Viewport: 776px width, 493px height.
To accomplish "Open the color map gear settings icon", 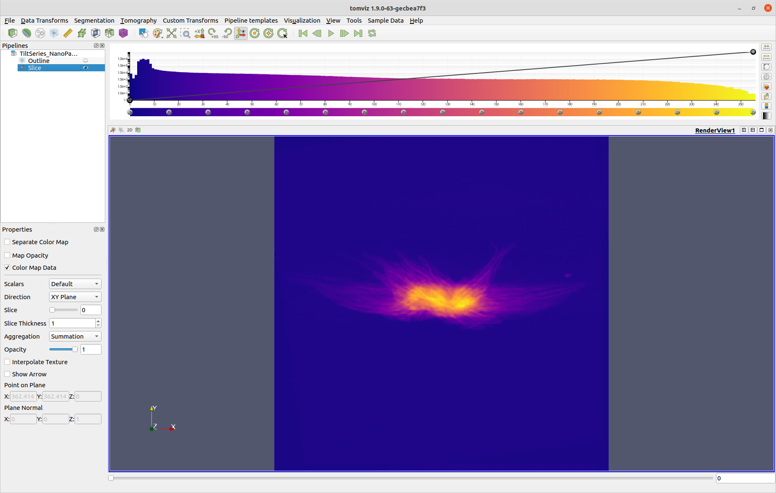I will pos(766,77).
